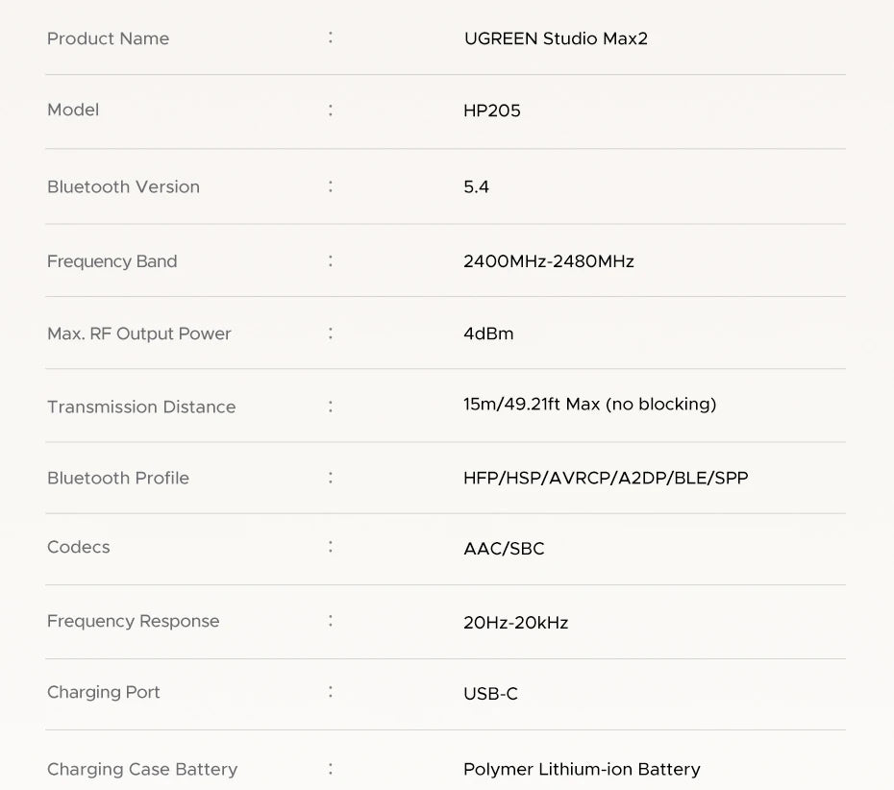Click the Charging Port label
Screen dimensions: 894x790
tap(104, 692)
